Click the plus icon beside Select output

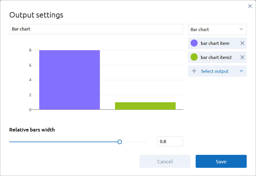click(194, 71)
